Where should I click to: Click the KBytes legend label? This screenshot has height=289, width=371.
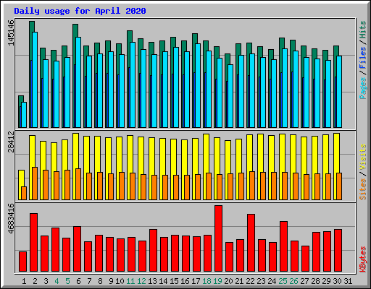tap(363, 259)
